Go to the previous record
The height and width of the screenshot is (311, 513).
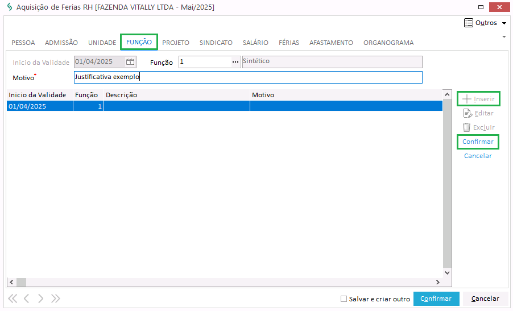click(x=27, y=298)
